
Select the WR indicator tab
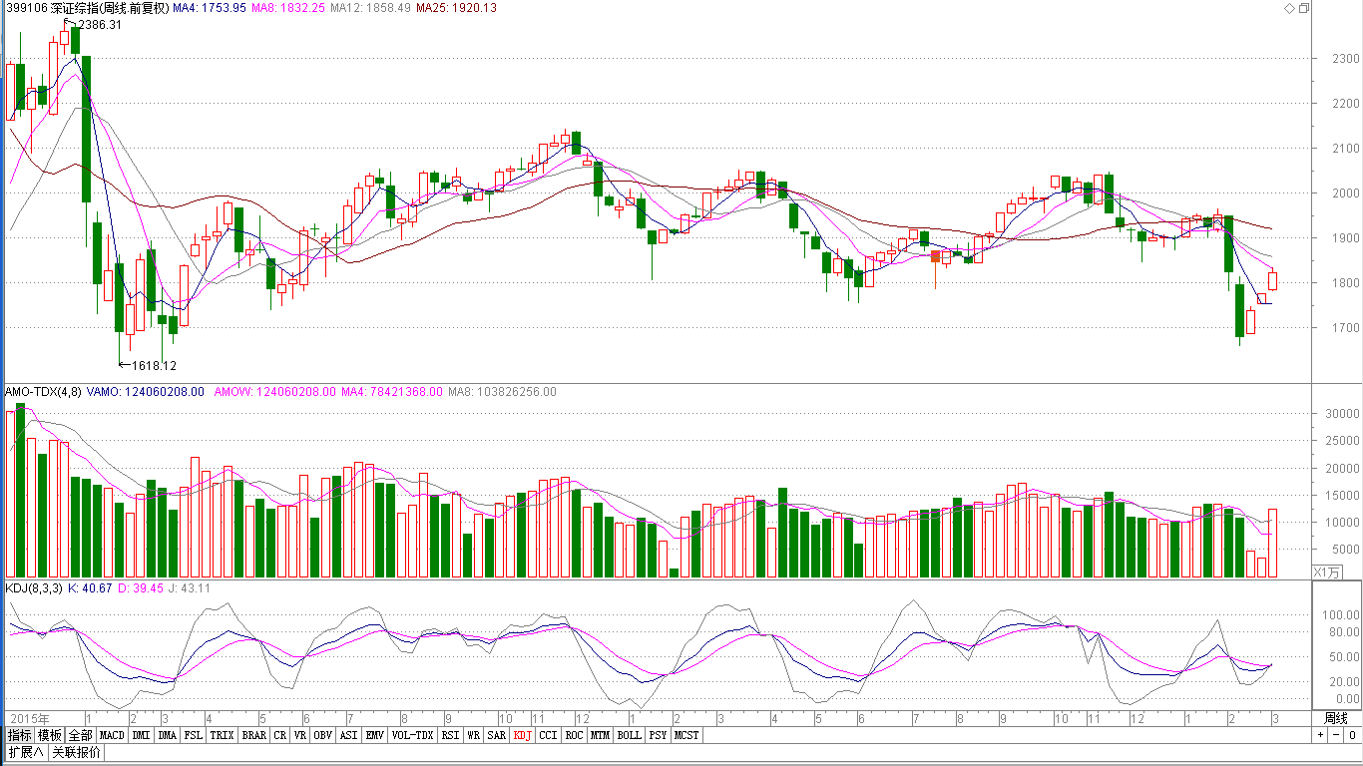pyautogui.click(x=474, y=735)
